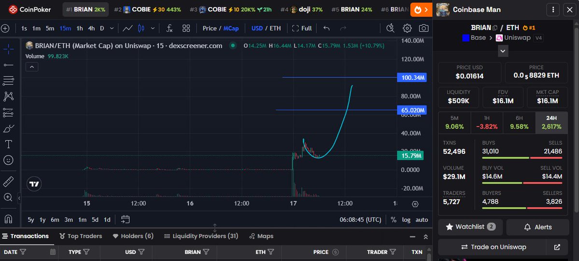579x261 pixels.
Task: Select the crosshair cursor tool
Action: coord(8,49)
